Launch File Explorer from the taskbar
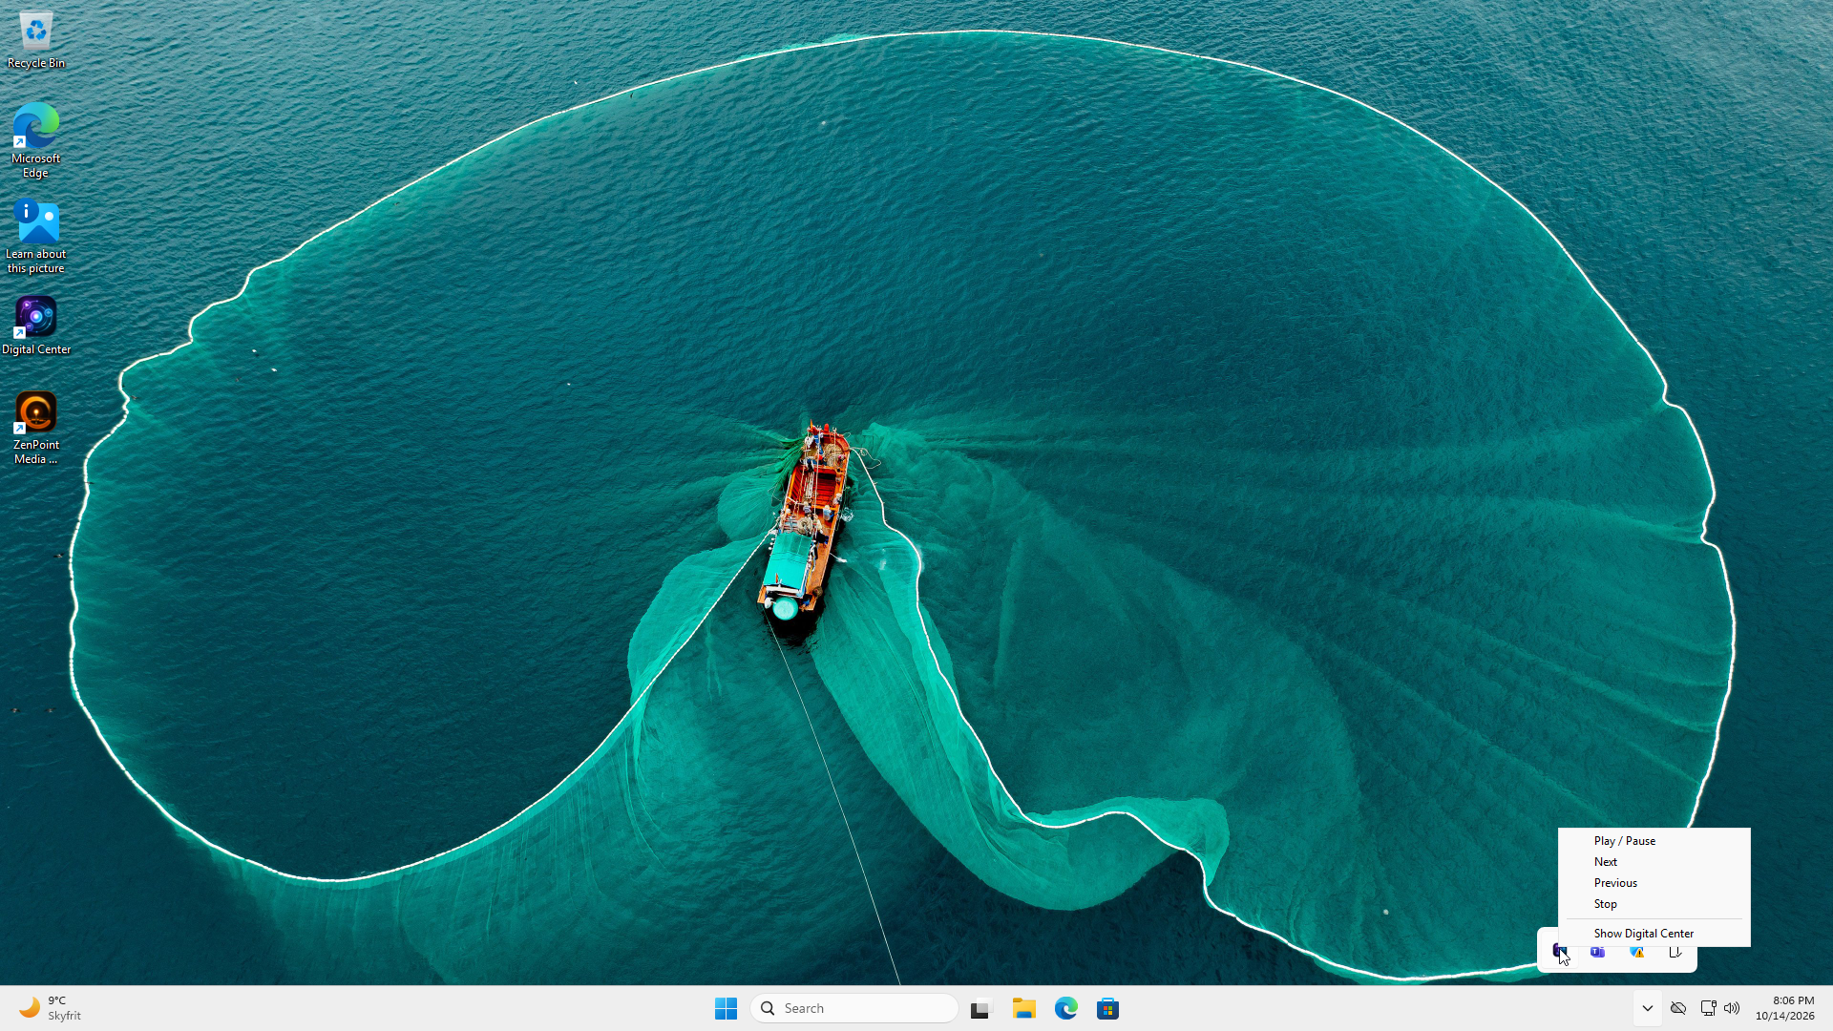Viewport: 1833px width, 1031px height. point(1024,1008)
